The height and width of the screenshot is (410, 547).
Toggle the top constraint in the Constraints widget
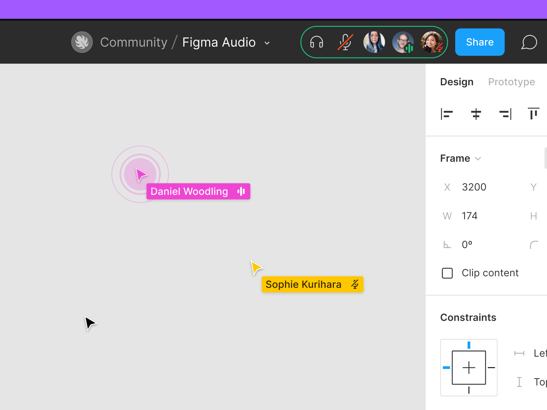[469, 345]
